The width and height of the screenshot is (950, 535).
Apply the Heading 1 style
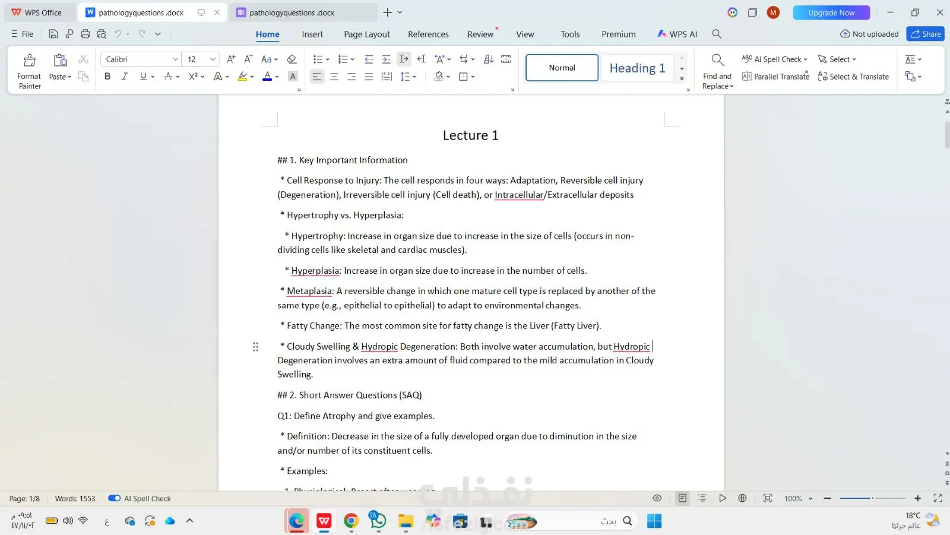(637, 68)
